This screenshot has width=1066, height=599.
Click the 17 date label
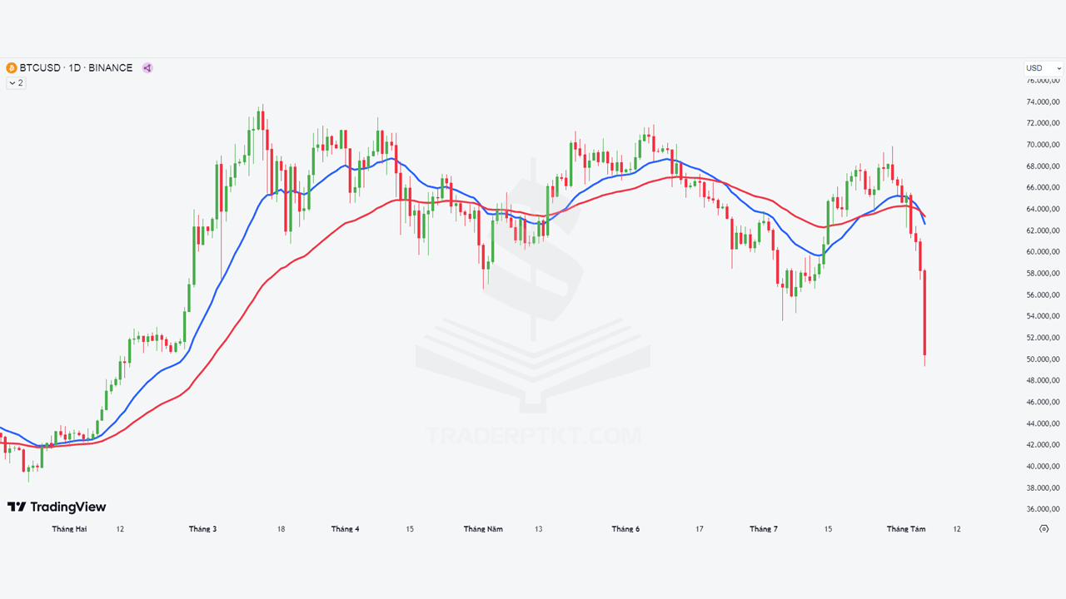(x=700, y=529)
